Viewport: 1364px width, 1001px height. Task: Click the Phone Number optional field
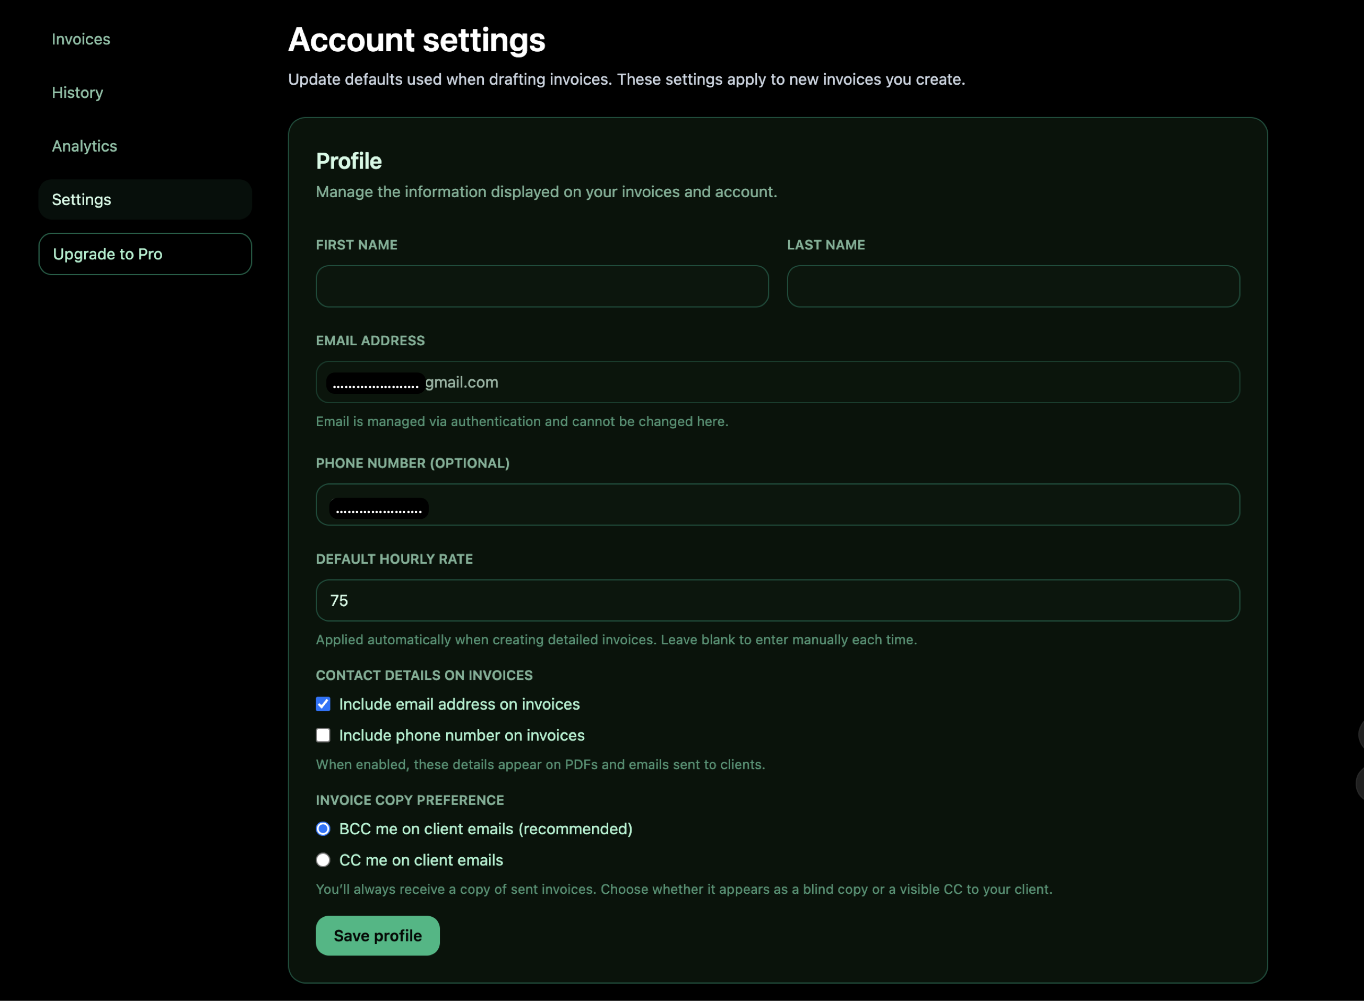(x=777, y=505)
